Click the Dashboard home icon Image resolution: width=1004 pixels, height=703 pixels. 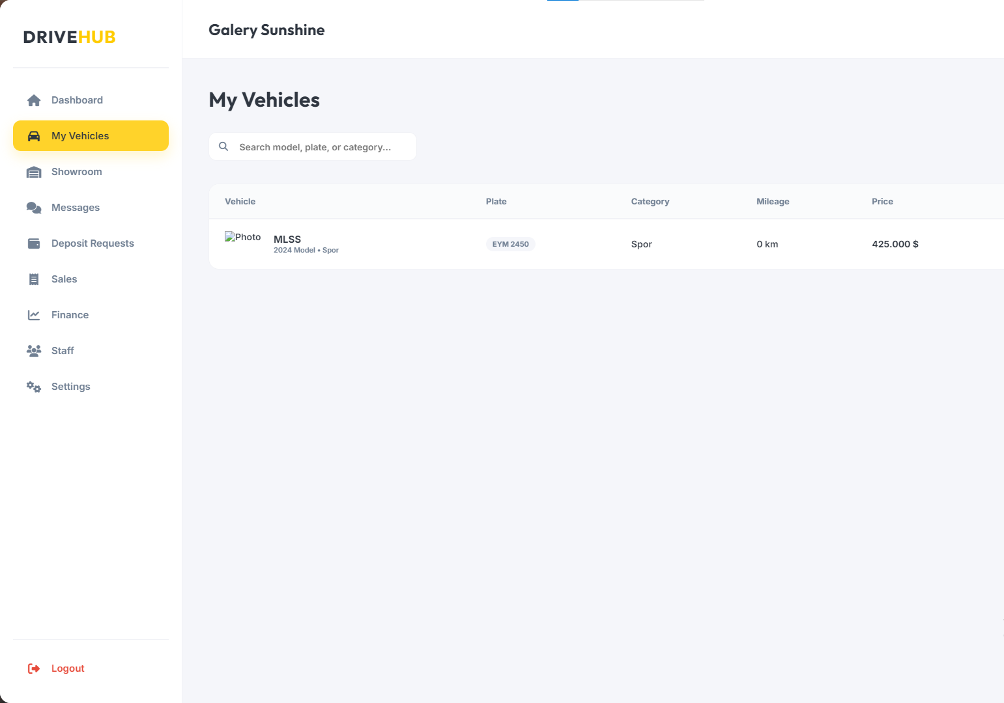[x=34, y=100]
